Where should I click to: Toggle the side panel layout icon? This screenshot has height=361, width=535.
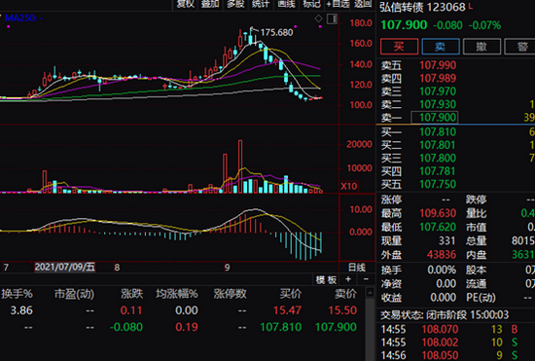pyautogui.click(x=332, y=18)
